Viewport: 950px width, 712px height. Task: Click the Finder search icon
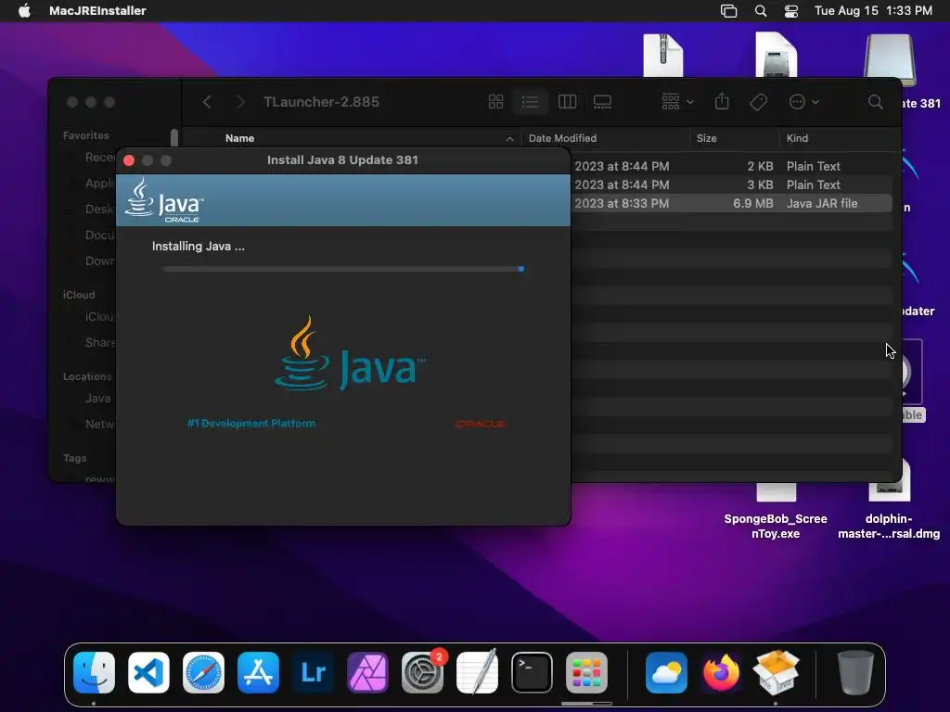pos(875,102)
